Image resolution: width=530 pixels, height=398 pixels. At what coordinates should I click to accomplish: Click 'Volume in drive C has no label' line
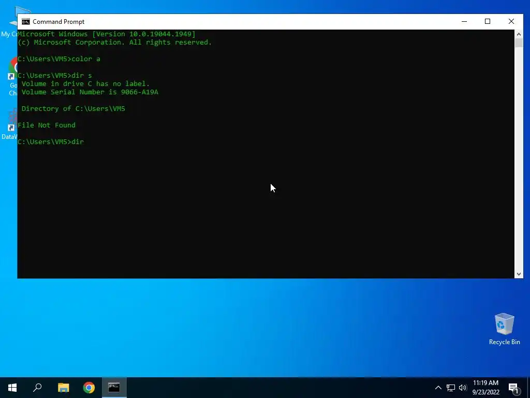point(85,83)
